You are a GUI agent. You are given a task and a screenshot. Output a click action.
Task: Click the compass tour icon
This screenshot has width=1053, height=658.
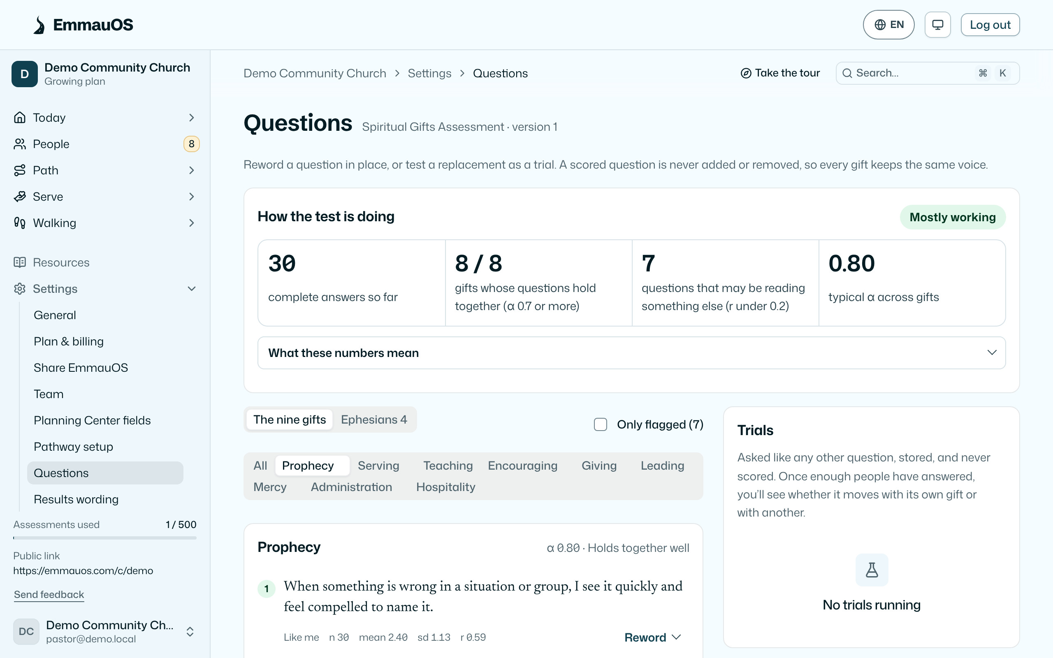tap(746, 73)
